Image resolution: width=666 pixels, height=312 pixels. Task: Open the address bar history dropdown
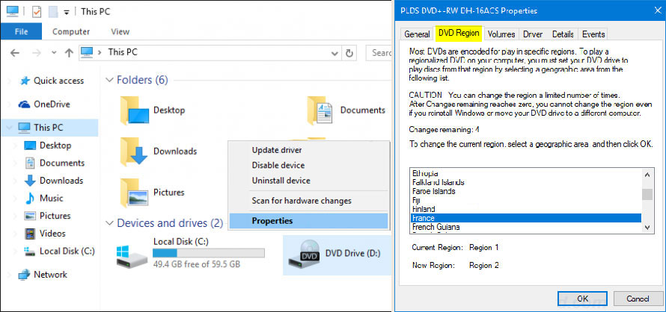coord(334,53)
